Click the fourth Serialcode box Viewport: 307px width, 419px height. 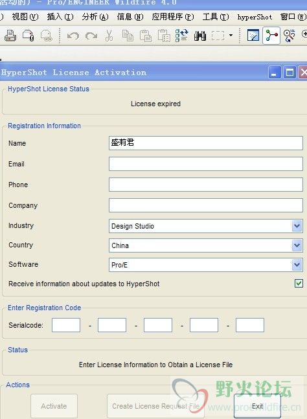(x=204, y=325)
